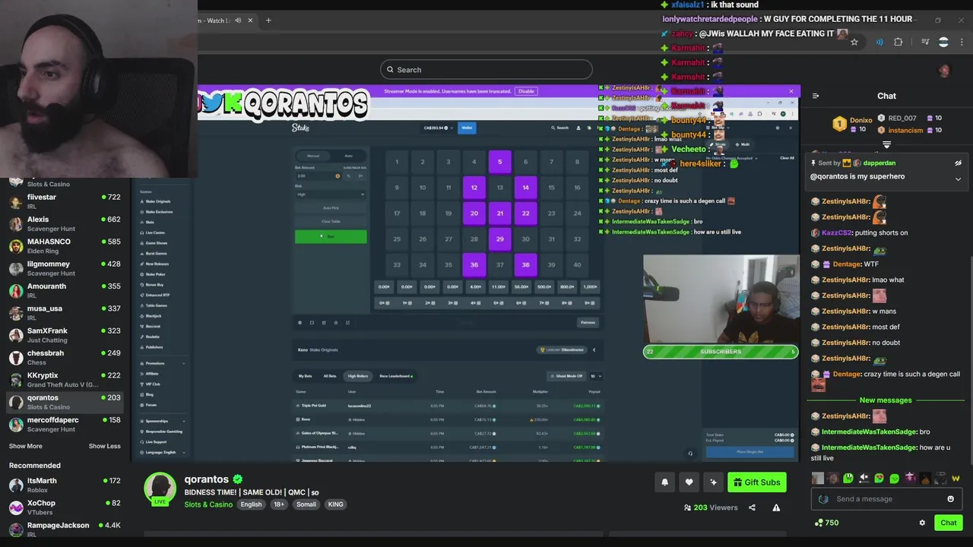
Task: Click the Kick Search field
Action: (486, 69)
